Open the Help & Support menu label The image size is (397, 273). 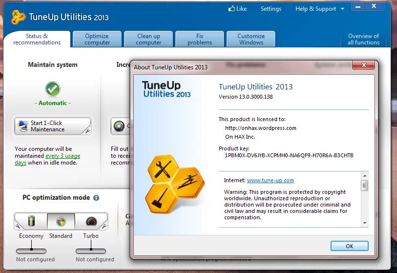[315, 9]
